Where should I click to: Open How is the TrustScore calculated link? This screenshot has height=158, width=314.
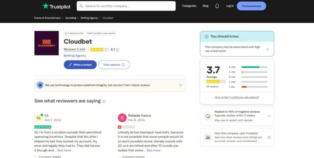pos(237,97)
